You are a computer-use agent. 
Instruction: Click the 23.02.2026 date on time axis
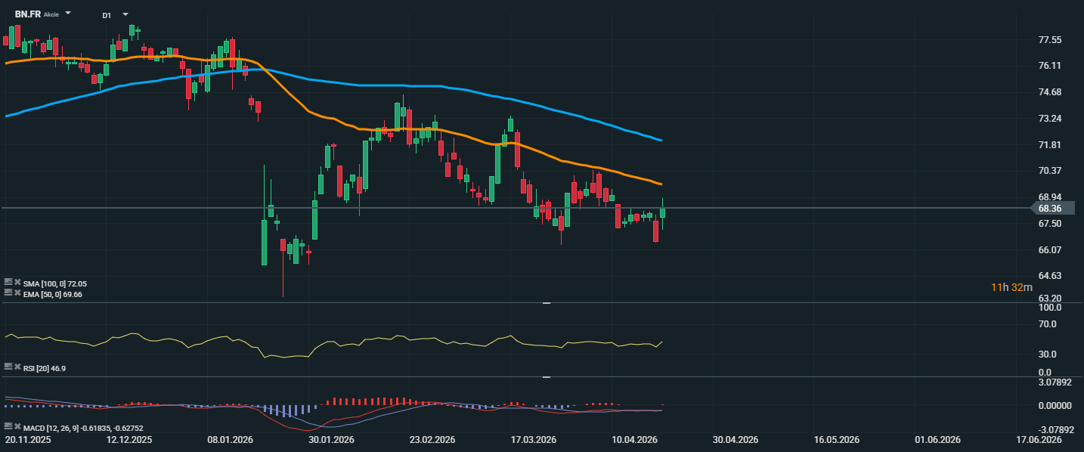click(432, 439)
